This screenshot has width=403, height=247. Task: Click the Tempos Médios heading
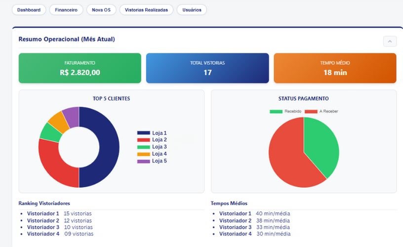point(229,204)
